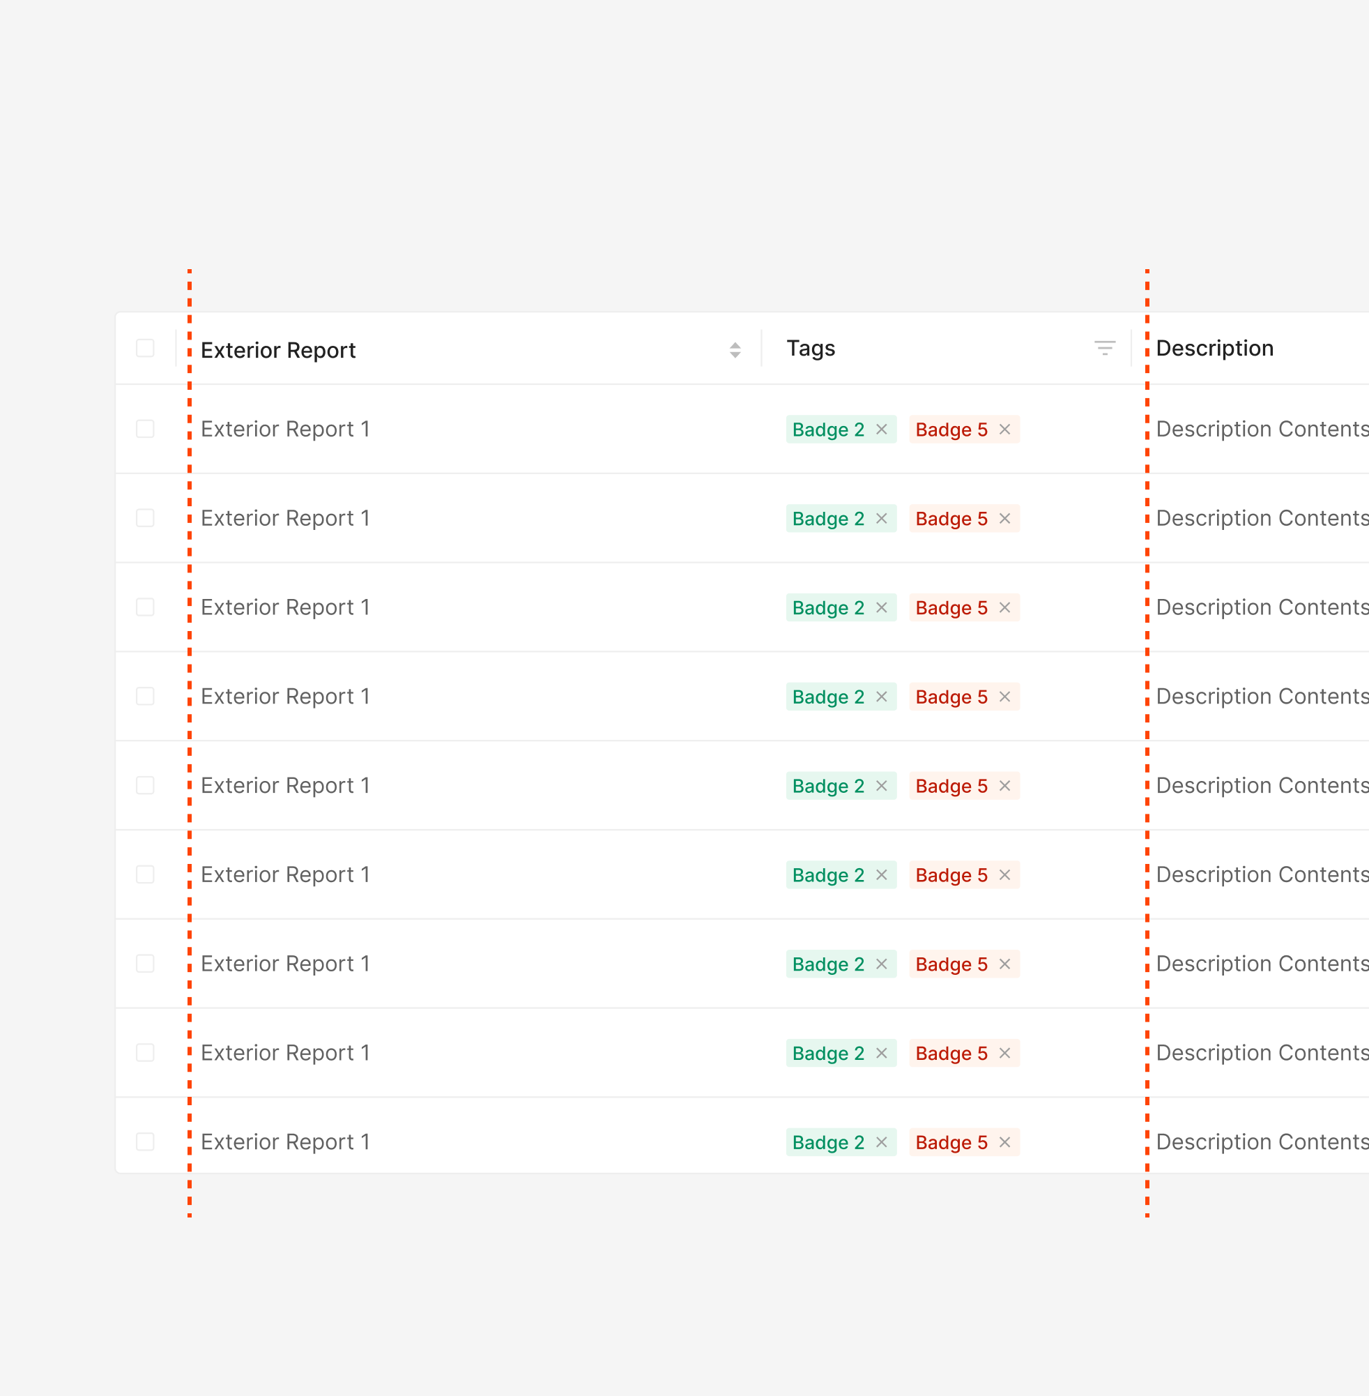Screen dimensions: 1369x1396
Task: Check the last row's checkbox
Action: point(145,1142)
